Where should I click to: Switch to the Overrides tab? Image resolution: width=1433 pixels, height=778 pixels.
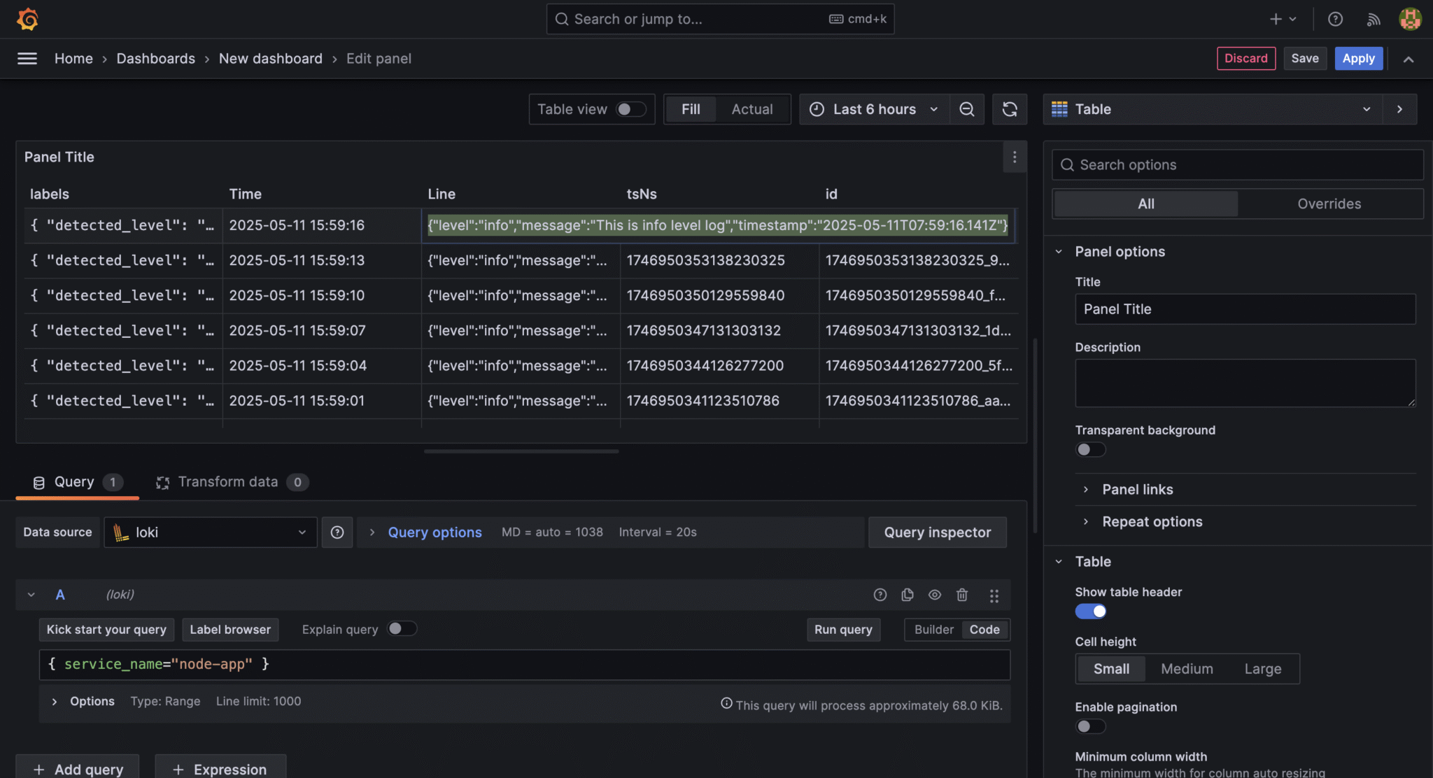(1329, 204)
